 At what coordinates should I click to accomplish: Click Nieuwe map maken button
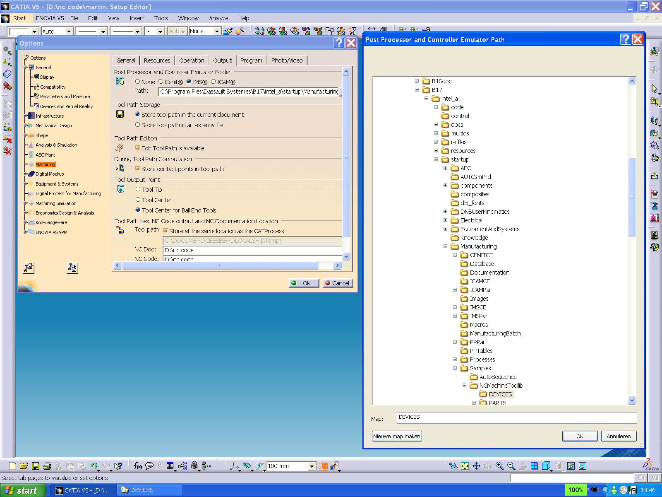[x=397, y=436]
